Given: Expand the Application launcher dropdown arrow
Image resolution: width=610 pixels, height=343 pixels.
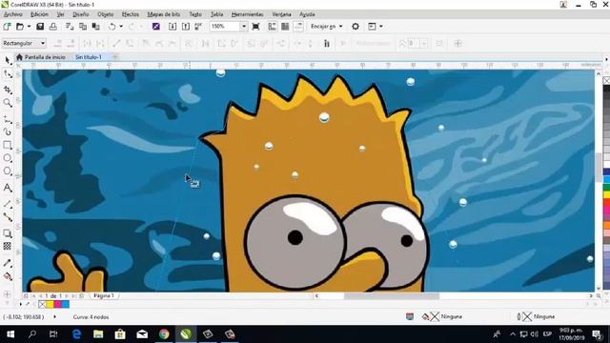Looking at the screenshot, I should click(x=381, y=27).
